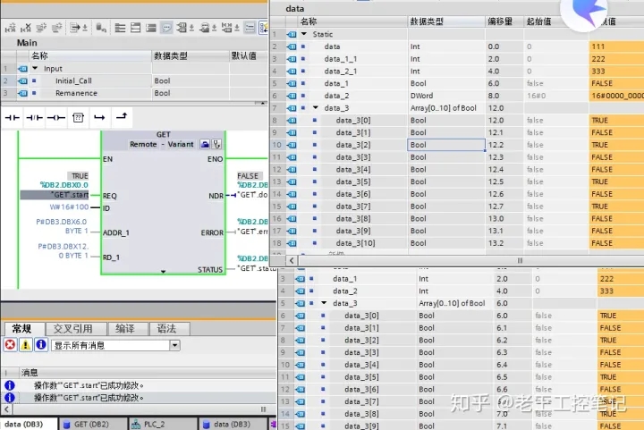This screenshot has width=644, height=430.
Task: Open the show all messages dropdown
Action: [174, 345]
